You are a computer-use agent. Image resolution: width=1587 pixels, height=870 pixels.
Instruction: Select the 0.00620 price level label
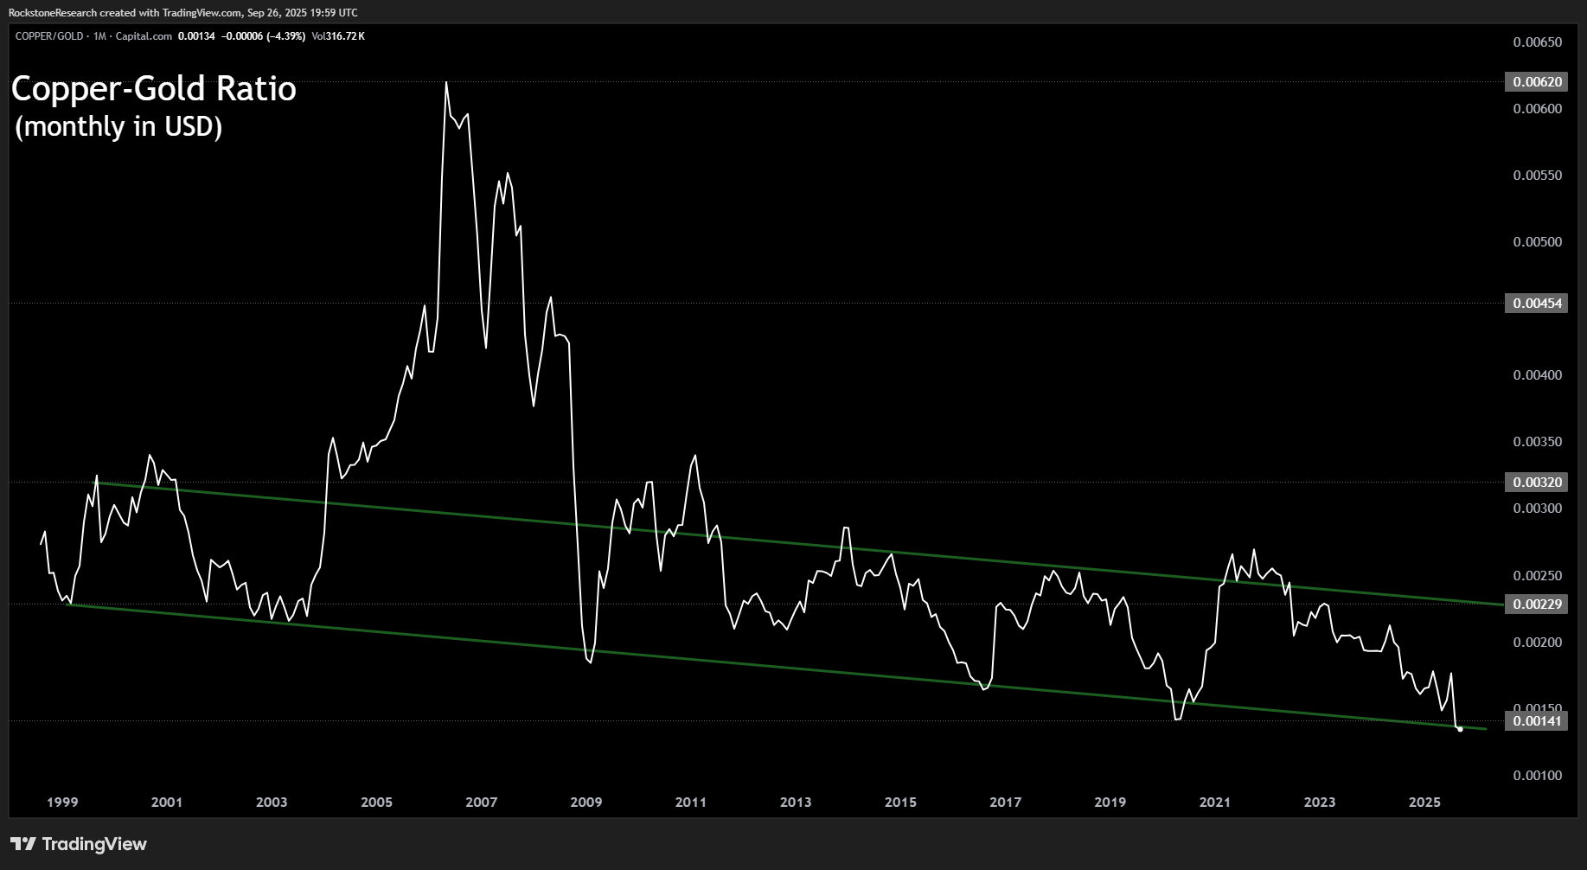tap(1537, 82)
